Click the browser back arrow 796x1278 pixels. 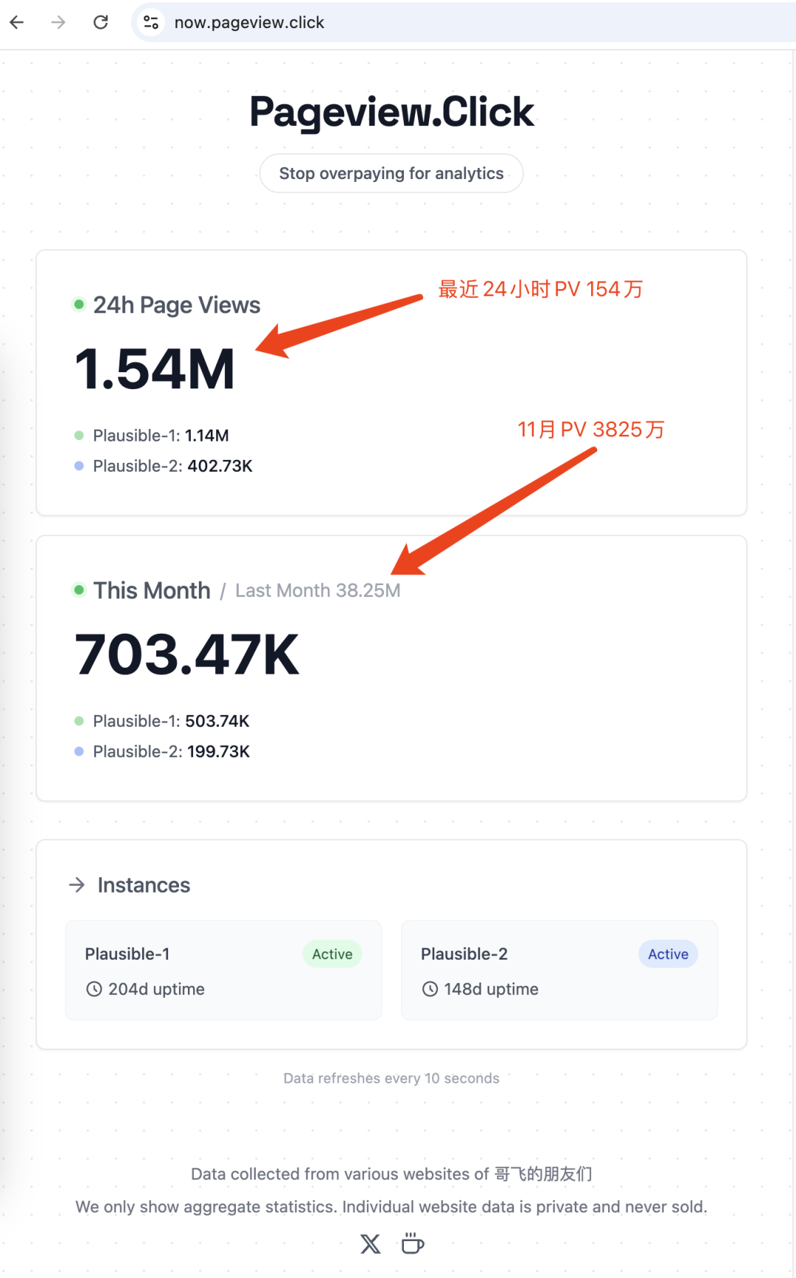click(17, 23)
